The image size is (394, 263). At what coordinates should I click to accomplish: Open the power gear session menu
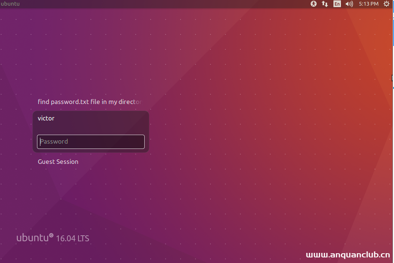click(x=387, y=4)
